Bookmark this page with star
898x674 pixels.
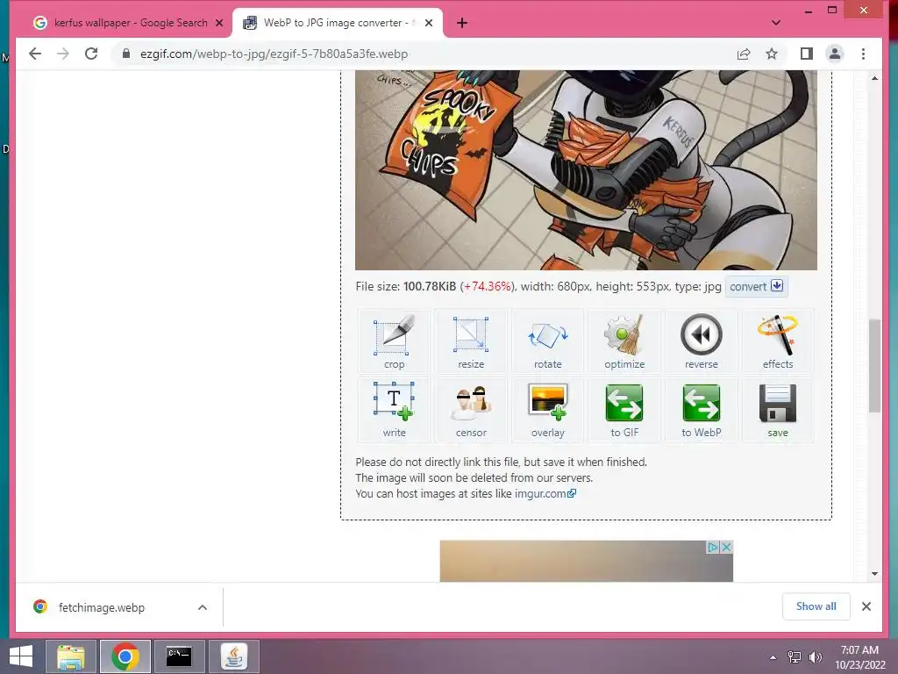(772, 54)
